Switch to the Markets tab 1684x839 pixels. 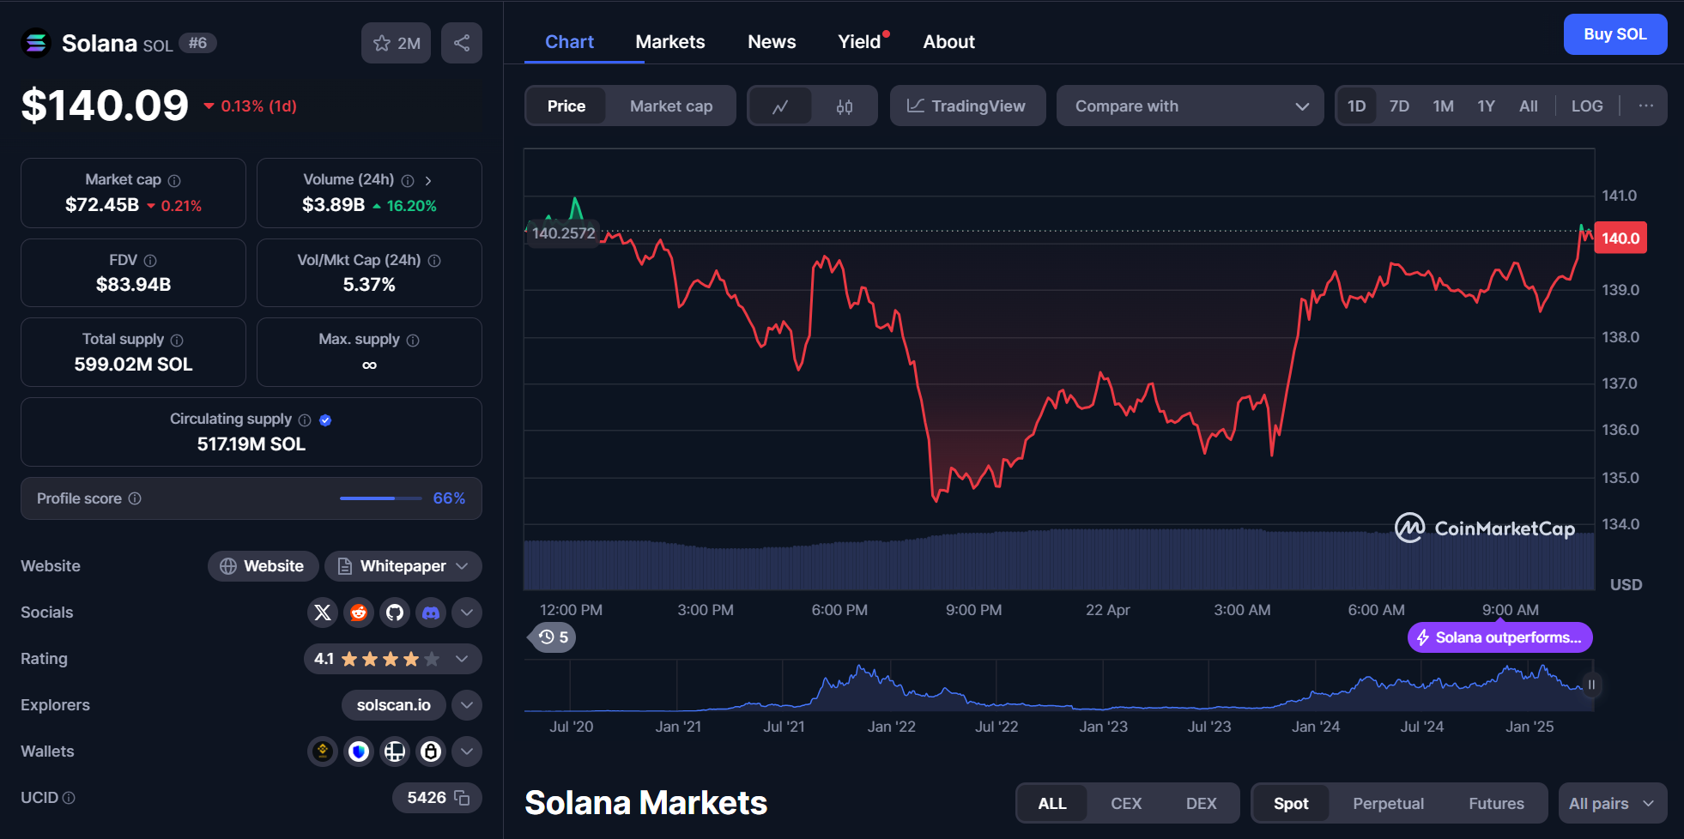pos(670,41)
